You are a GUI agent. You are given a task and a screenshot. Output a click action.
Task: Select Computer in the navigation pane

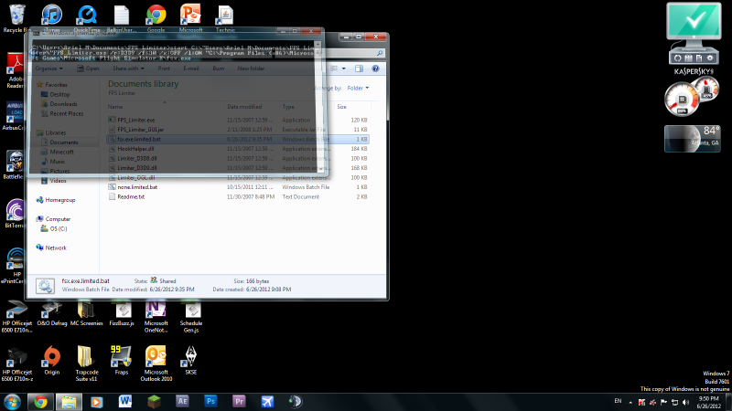point(53,219)
